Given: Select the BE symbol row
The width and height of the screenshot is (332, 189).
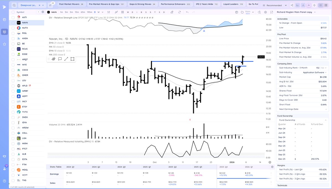Looking at the screenshot, I should (x=27, y=44).
